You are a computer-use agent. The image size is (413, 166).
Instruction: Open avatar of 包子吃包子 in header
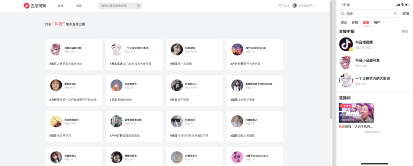(x=294, y=6)
